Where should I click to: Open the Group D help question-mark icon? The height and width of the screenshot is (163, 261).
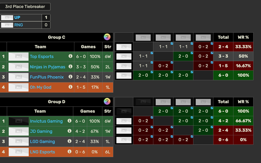tap(107, 101)
